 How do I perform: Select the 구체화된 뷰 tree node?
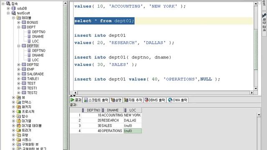(30, 145)
